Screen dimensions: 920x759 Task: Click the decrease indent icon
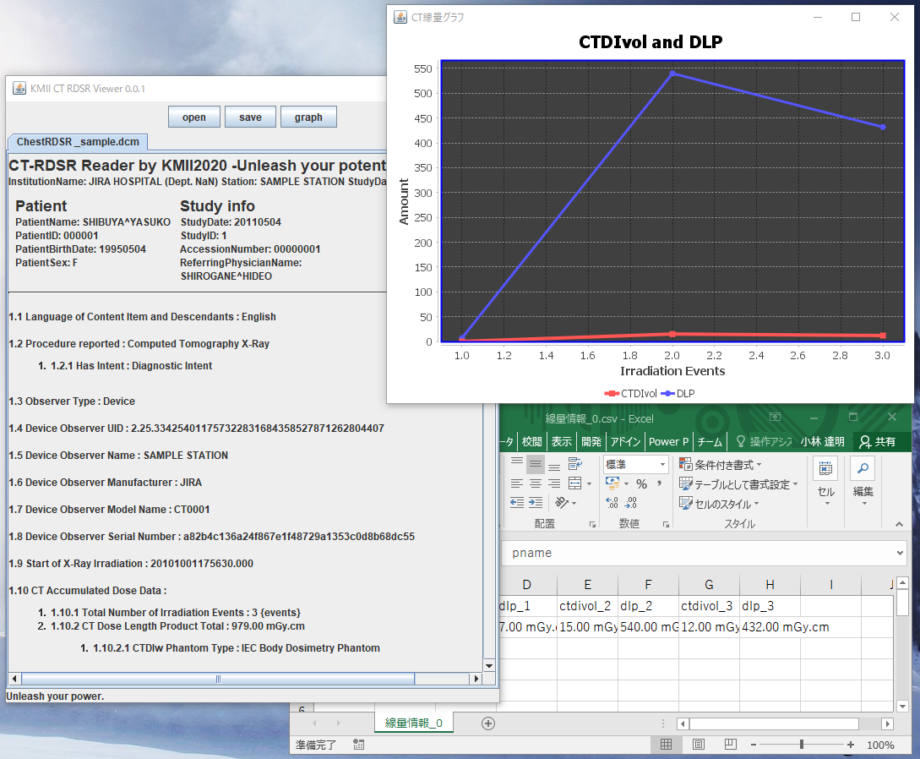click(x=517, y=503)
